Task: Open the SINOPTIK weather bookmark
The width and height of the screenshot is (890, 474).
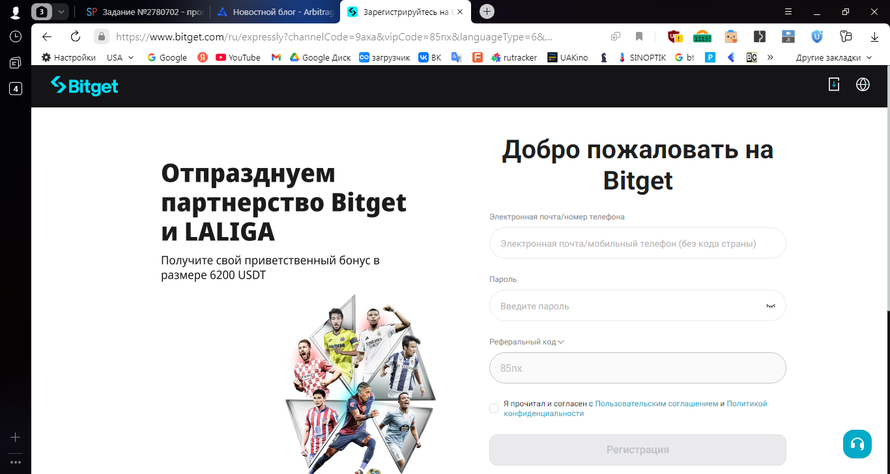Action: [x=642, y=57]
